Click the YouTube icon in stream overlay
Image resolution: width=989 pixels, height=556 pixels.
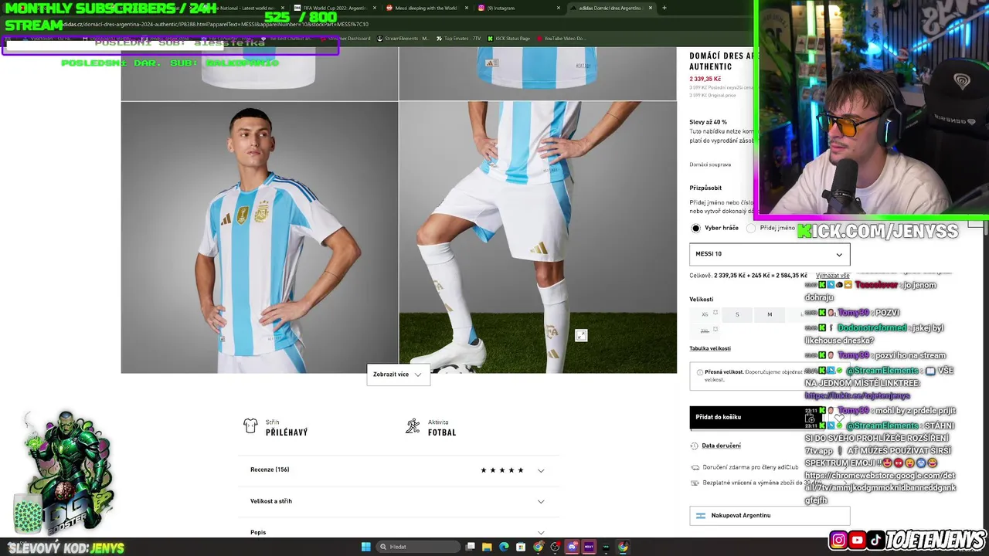pos(858,540)
